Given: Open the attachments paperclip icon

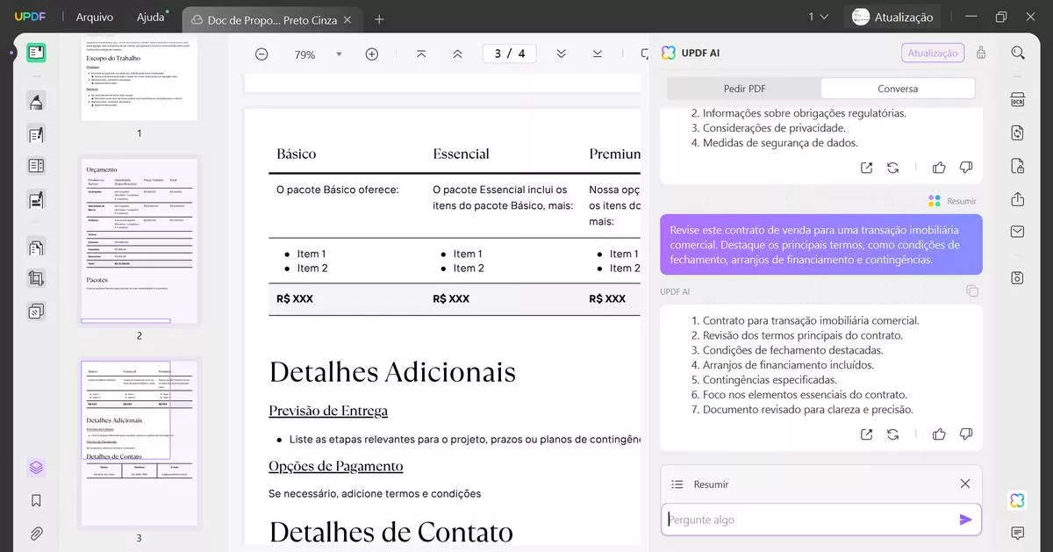Looking at the screenshot, I should click(36, 533).
